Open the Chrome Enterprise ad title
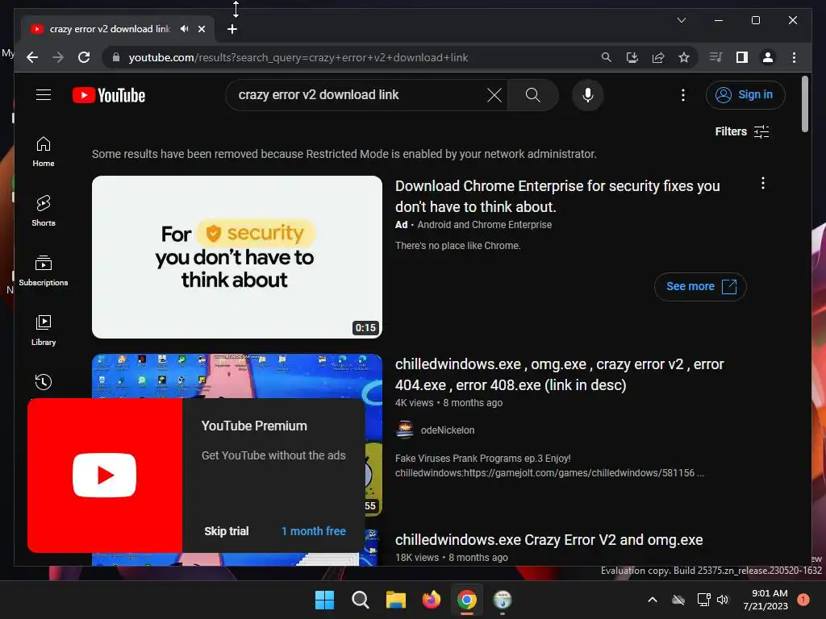The image size is (826, 619). tap(557, 196)
